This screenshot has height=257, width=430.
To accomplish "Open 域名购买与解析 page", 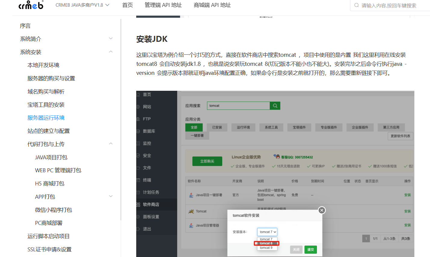I will [x=46, y=92].
